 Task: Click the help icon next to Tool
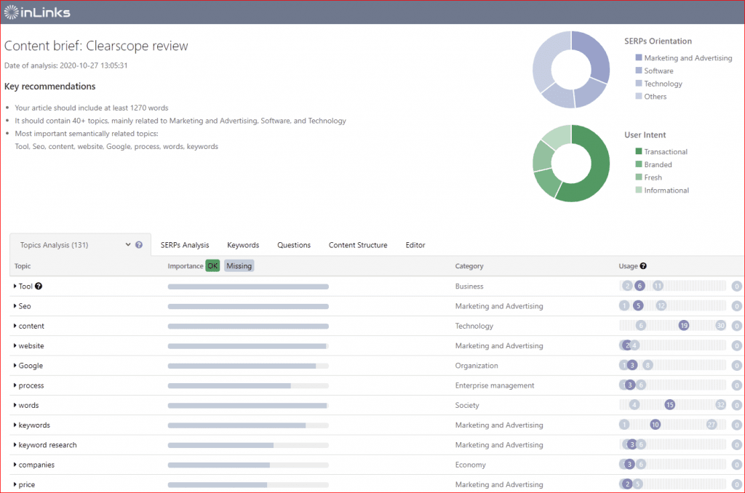[x=39, y=286]
